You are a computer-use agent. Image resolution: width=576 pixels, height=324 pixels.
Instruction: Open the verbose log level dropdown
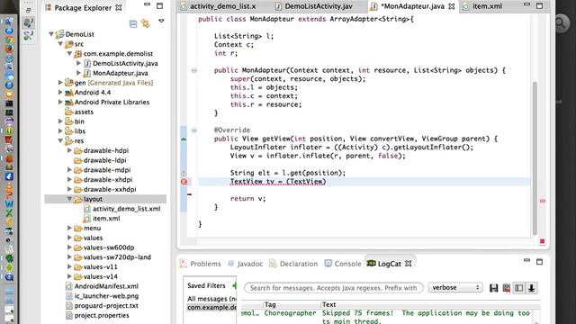coord(455,288)
